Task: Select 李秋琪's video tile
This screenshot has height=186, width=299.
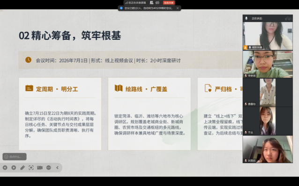Action: [x=268, y=64]
